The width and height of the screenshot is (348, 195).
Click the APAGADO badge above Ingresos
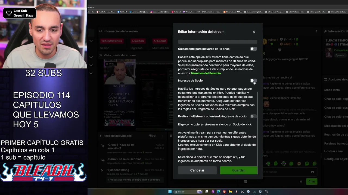[x=138, y=41]
